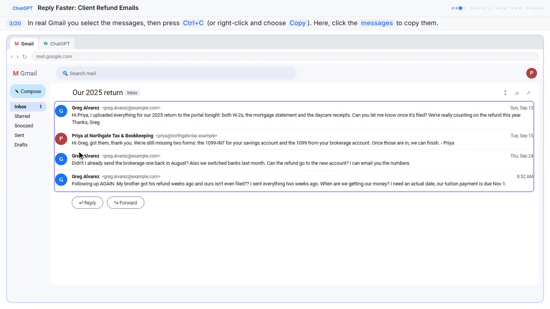Click the highlighted 'messages' word in the instructions
Screen dimensions: 550x309
point(377,23)
